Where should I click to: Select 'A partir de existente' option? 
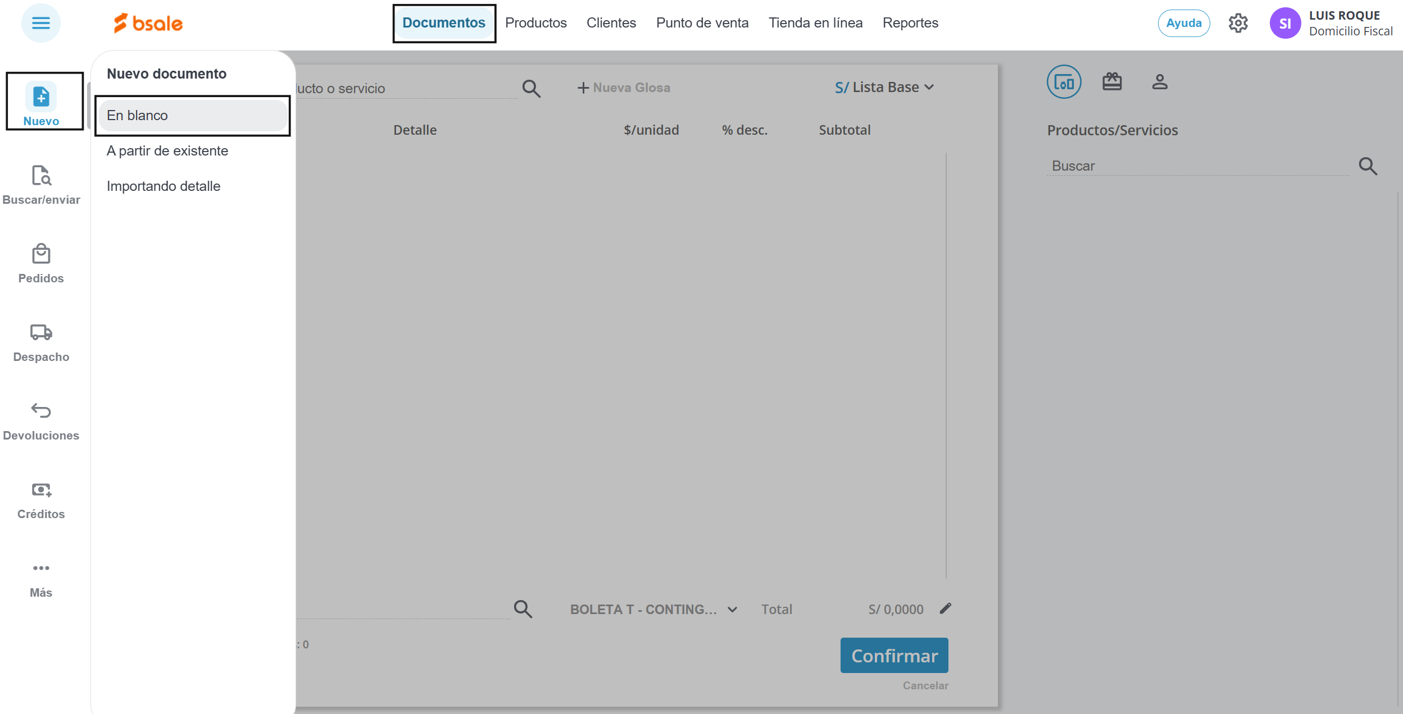[167, 151]
